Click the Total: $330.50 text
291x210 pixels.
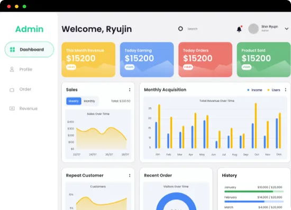(121, 101)
